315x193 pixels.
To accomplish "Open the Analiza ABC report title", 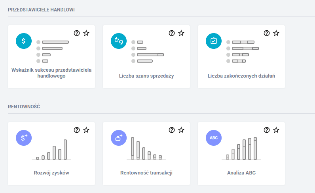I will [x=241, y=173].
